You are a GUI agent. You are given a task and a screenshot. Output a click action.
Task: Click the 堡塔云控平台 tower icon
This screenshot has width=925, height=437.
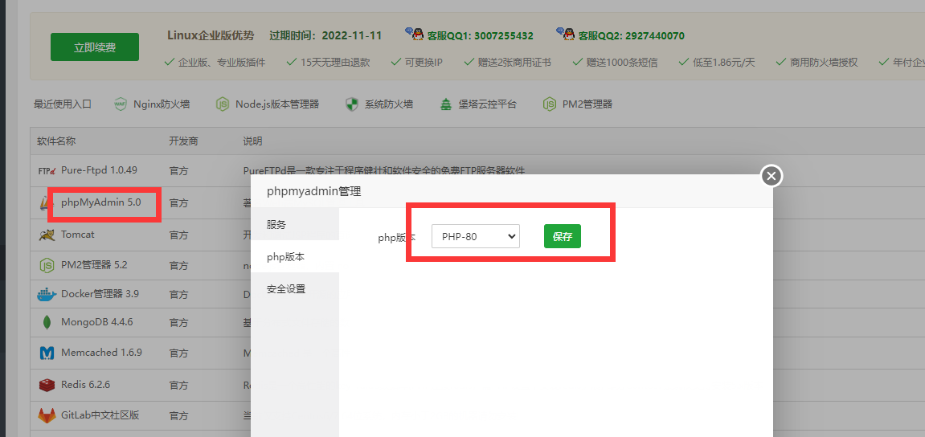pos(445,104)
